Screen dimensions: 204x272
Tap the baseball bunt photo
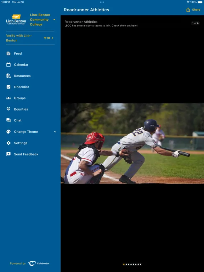[132, 143]
